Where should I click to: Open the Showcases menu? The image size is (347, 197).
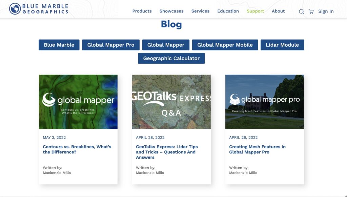[171, 11]
